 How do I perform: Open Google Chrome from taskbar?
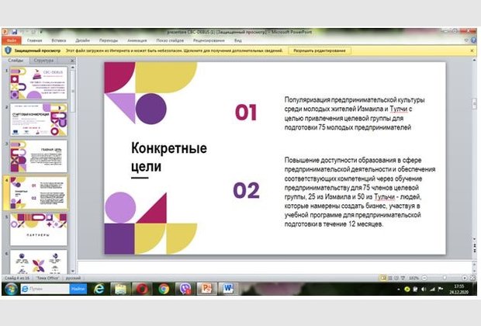point(164,289)
